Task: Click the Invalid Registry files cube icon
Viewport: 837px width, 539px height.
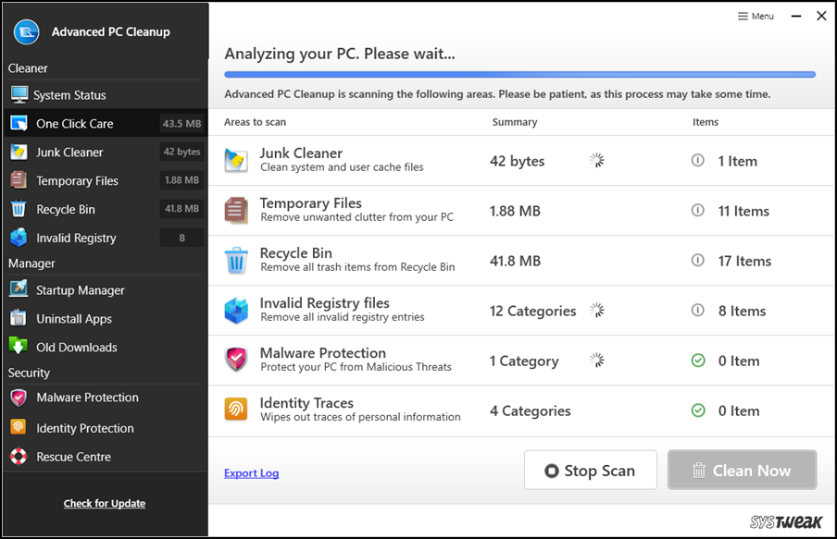Action: coord(236,311)
